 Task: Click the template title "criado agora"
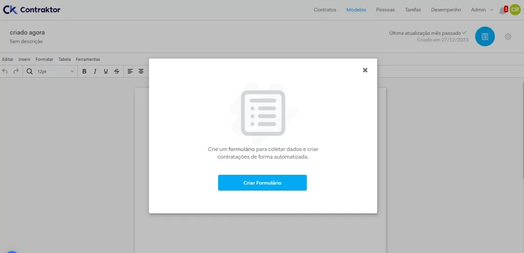(27, 32)
